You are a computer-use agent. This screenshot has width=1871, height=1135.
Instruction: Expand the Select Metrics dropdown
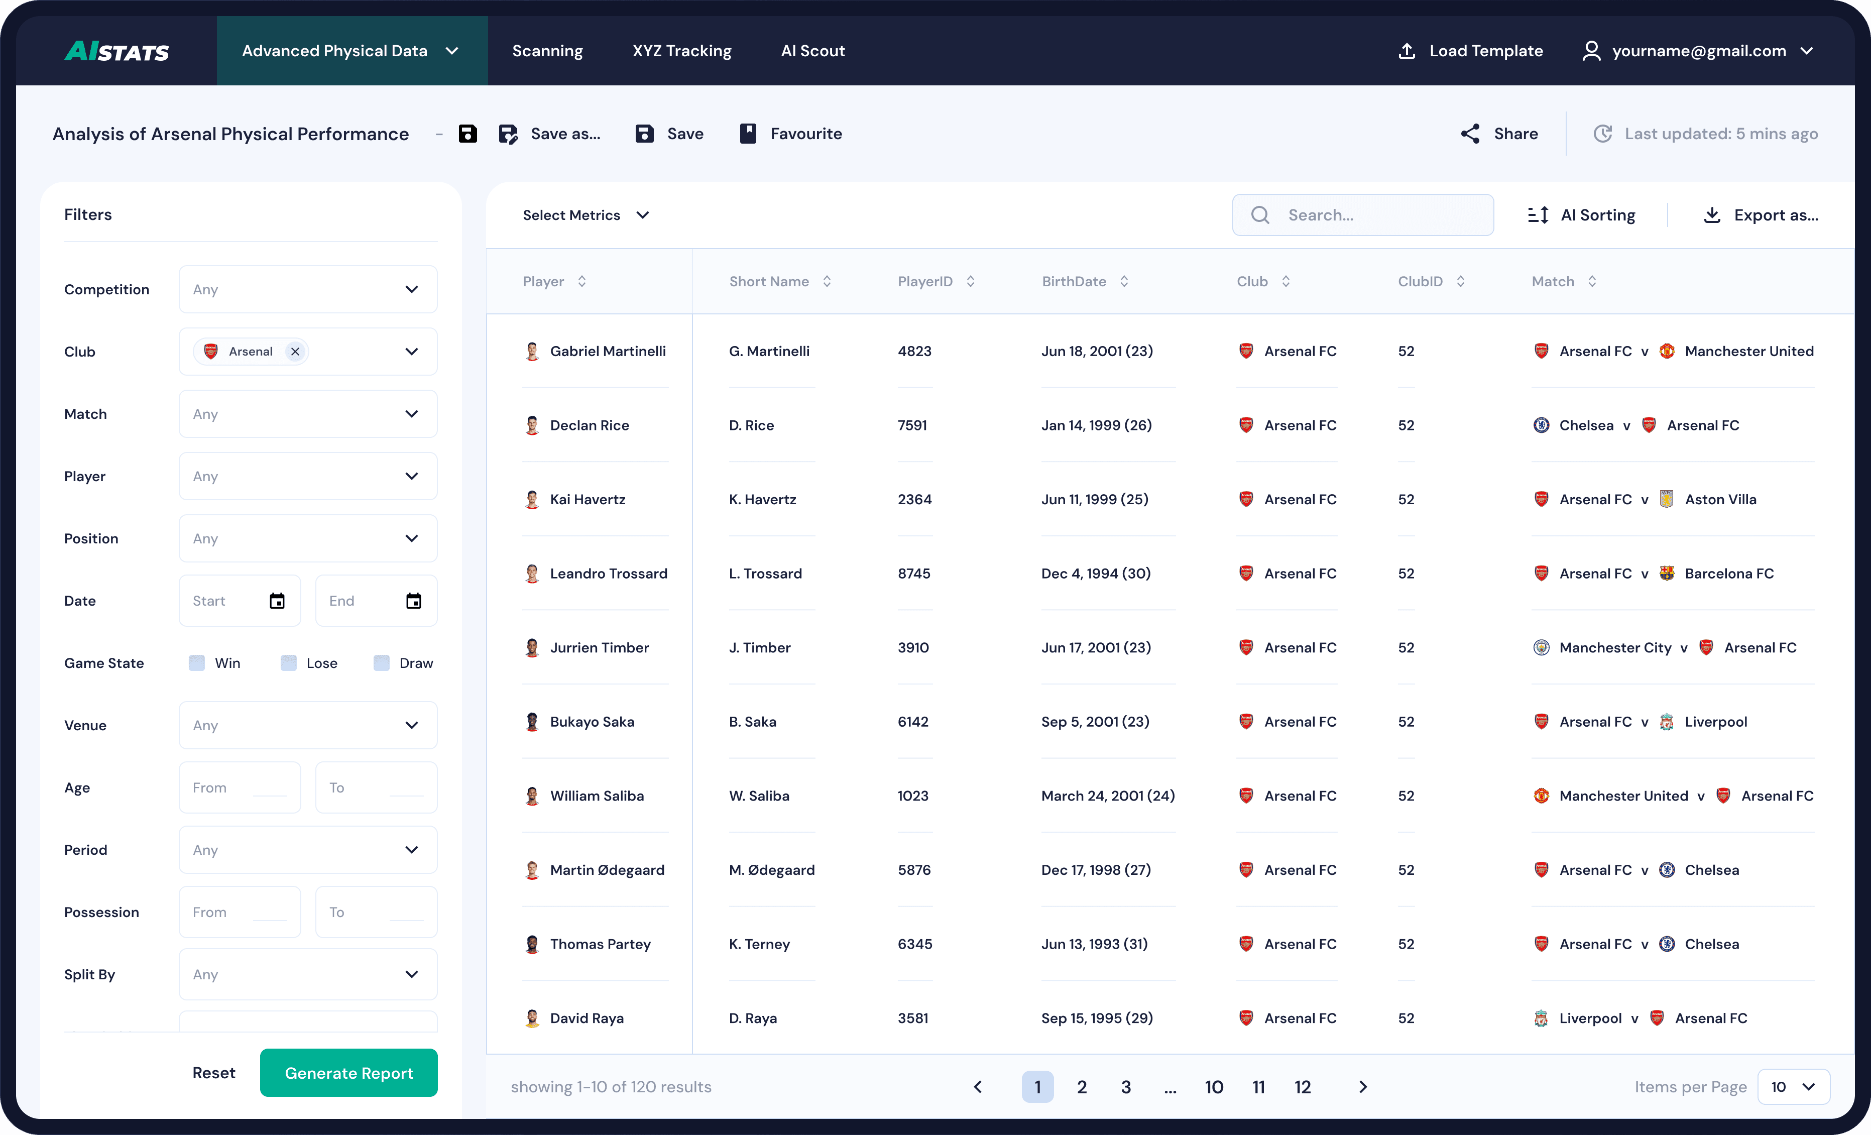[584, 215]
